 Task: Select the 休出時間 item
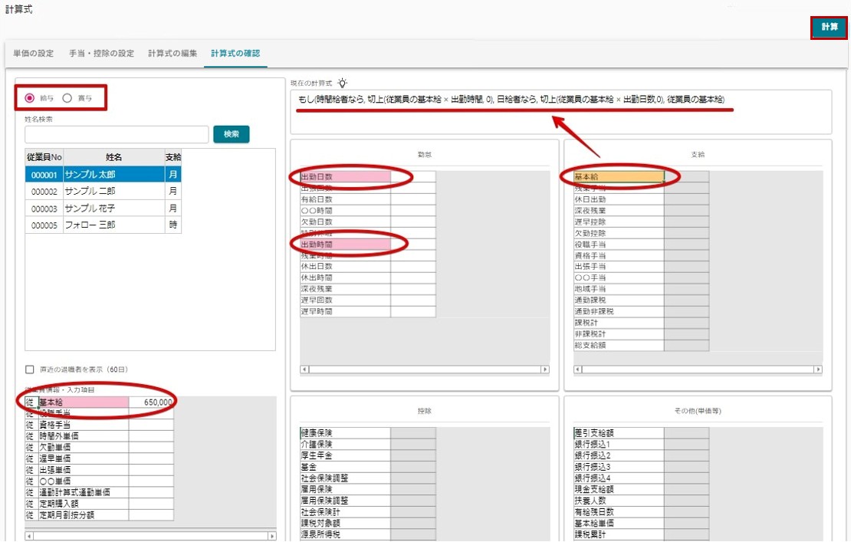point(345,278)
